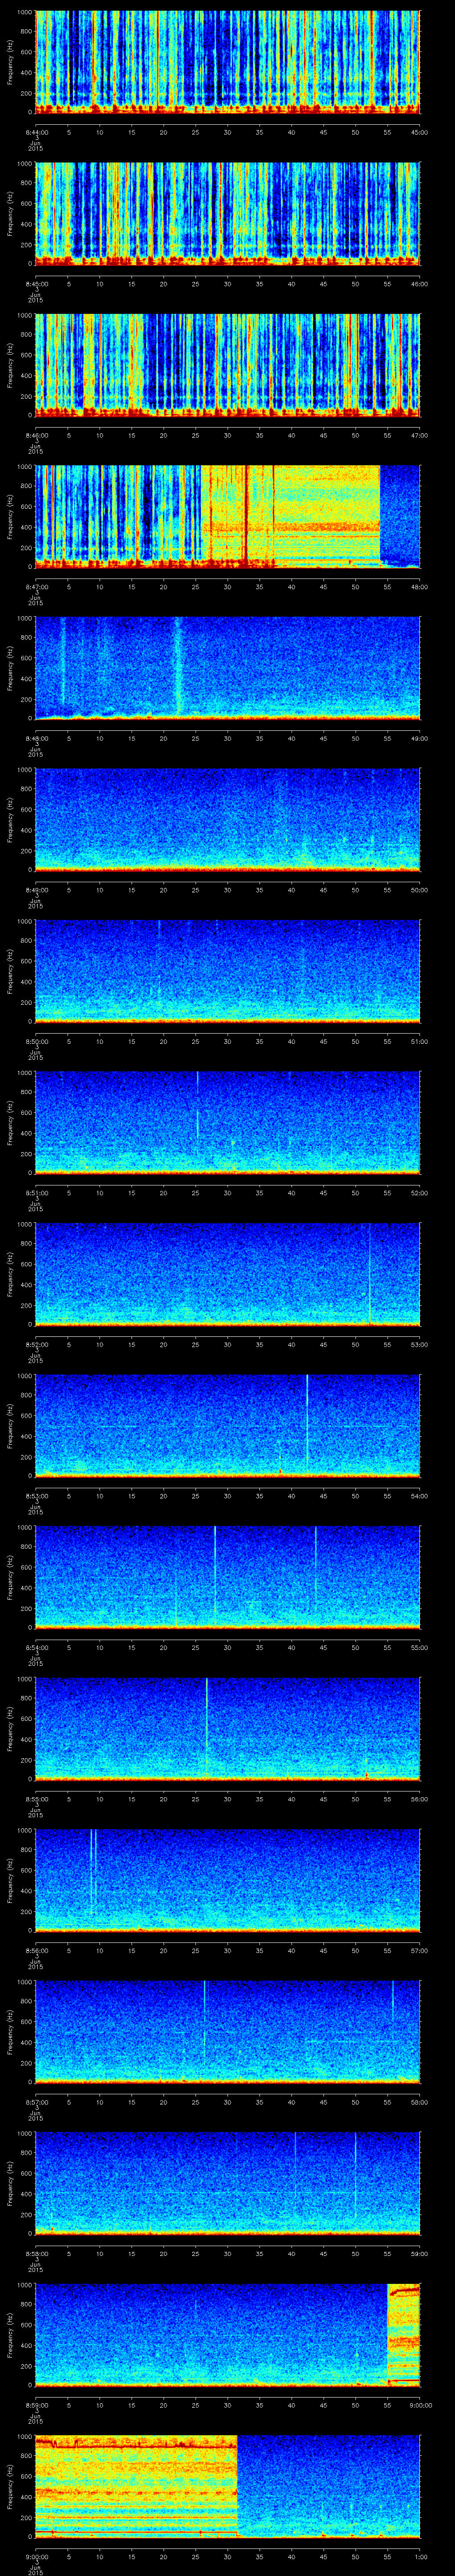Screen dimensions: 455x2576
Task: Click the '54:00' end time label
Action: [419, 1496]
